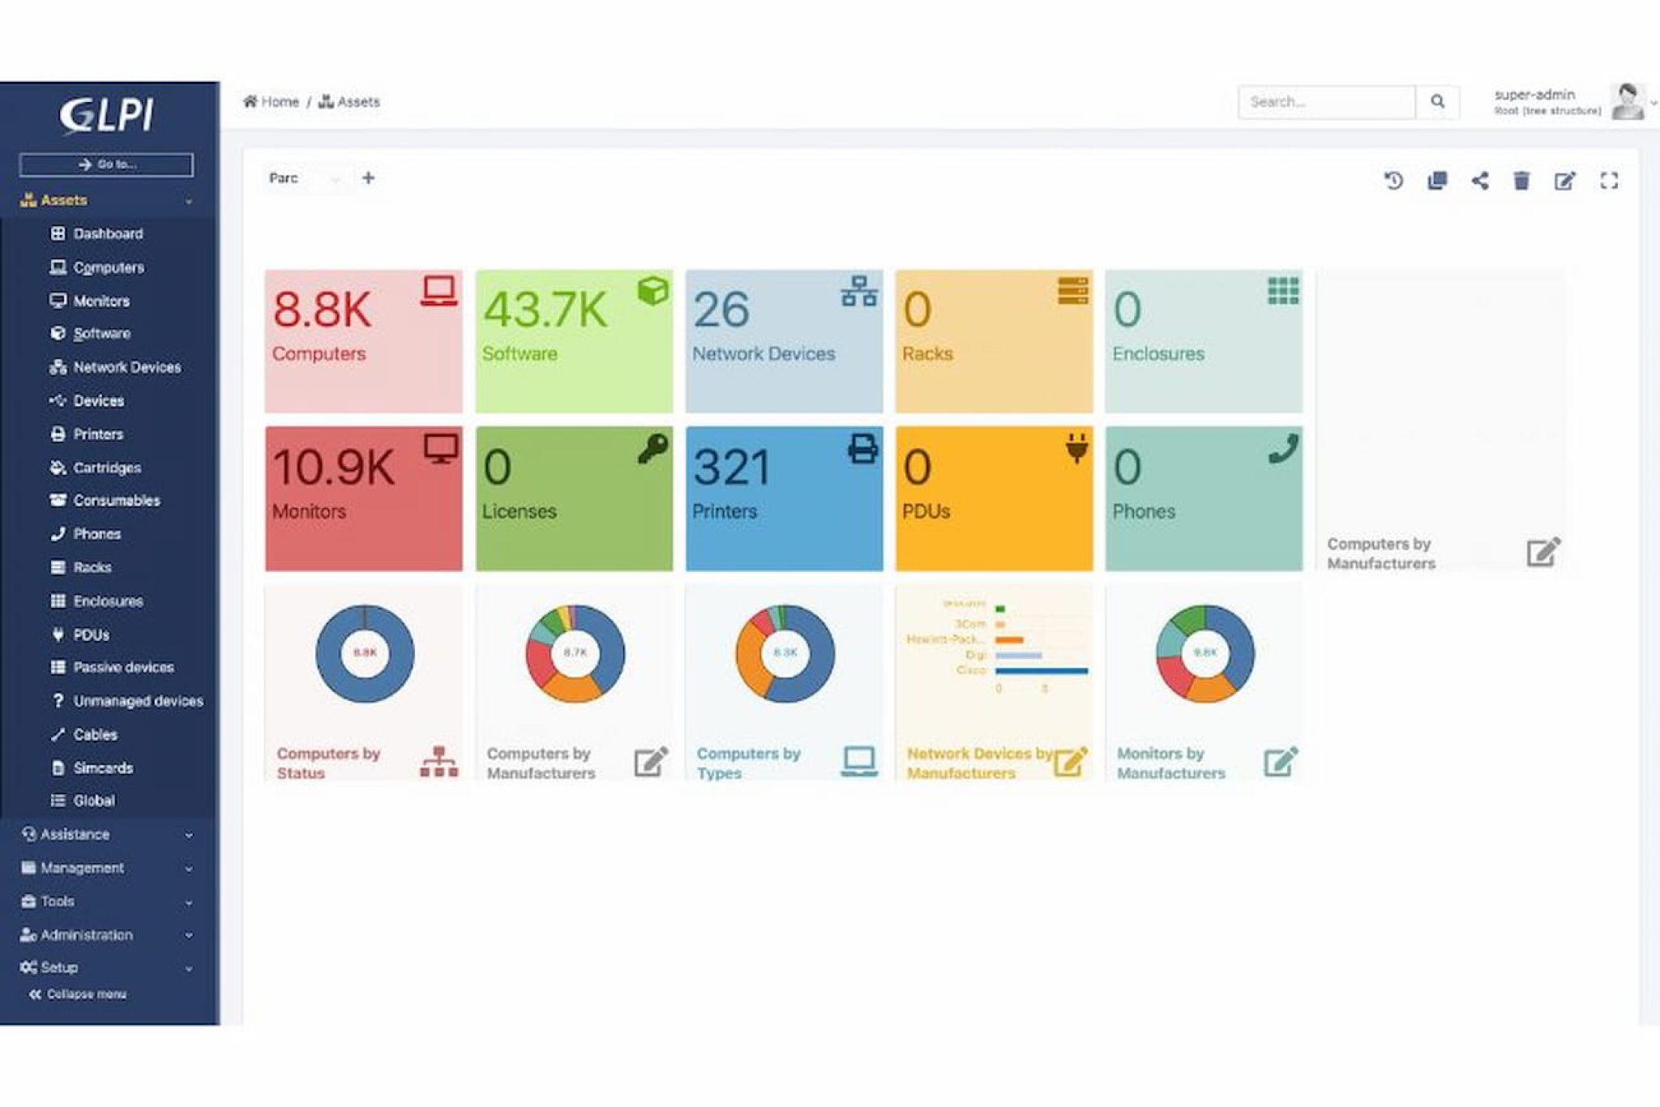Add a new dashboard with plus icon
The image size is (1660, 1107).
(x=368, y=178)
